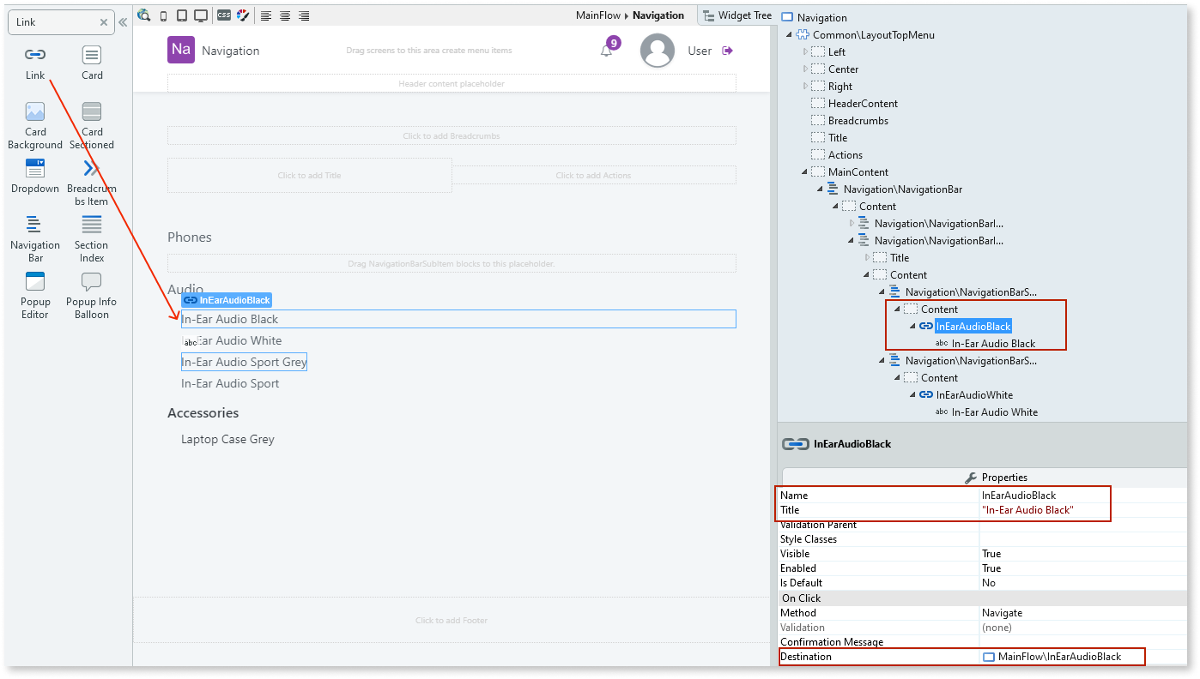Click the sign out arrow next to User
This screenshot has width=1200, height=679.
(725, 51)
